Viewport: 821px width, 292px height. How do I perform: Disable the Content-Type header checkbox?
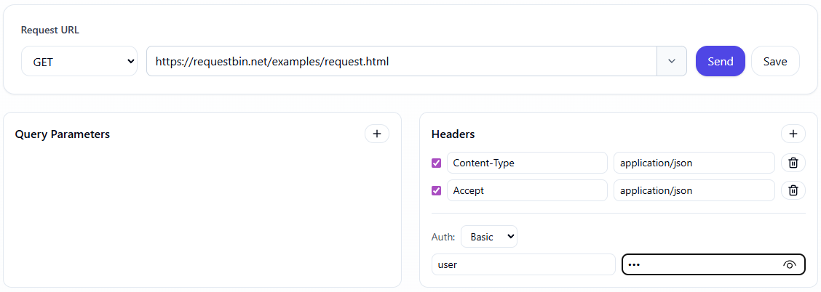click(437, 163)
